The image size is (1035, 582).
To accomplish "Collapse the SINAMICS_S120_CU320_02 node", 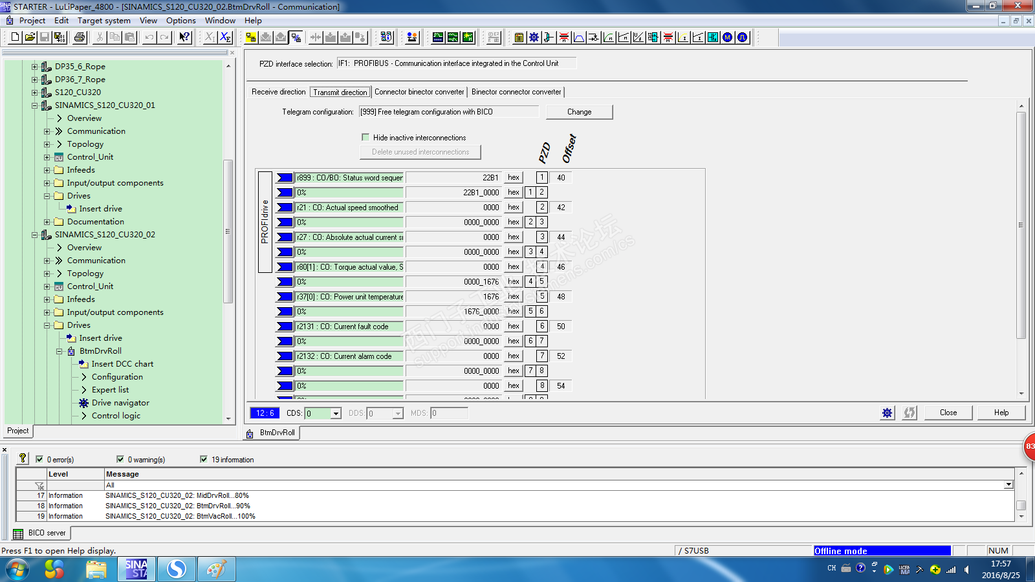I will pyautogui.click(x=34, y=235).
